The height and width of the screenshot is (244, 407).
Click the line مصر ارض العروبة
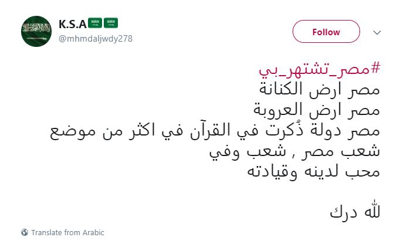coord(317,110)
